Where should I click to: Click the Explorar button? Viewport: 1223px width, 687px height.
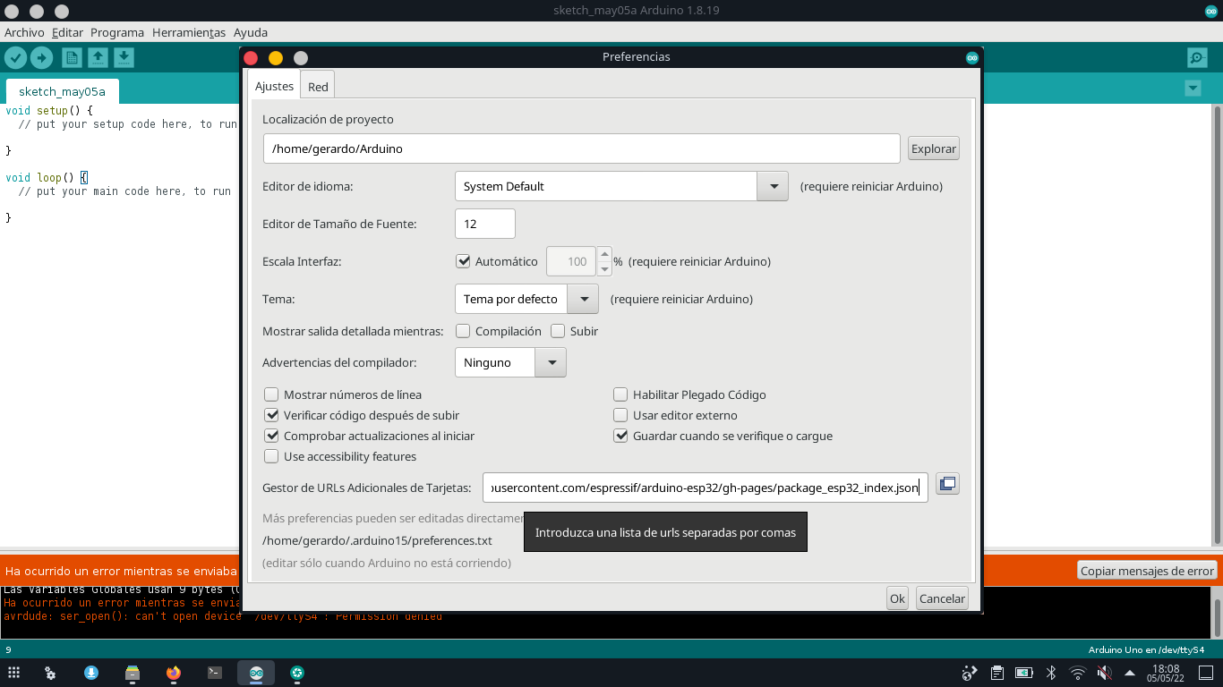(x=934, y=148)
